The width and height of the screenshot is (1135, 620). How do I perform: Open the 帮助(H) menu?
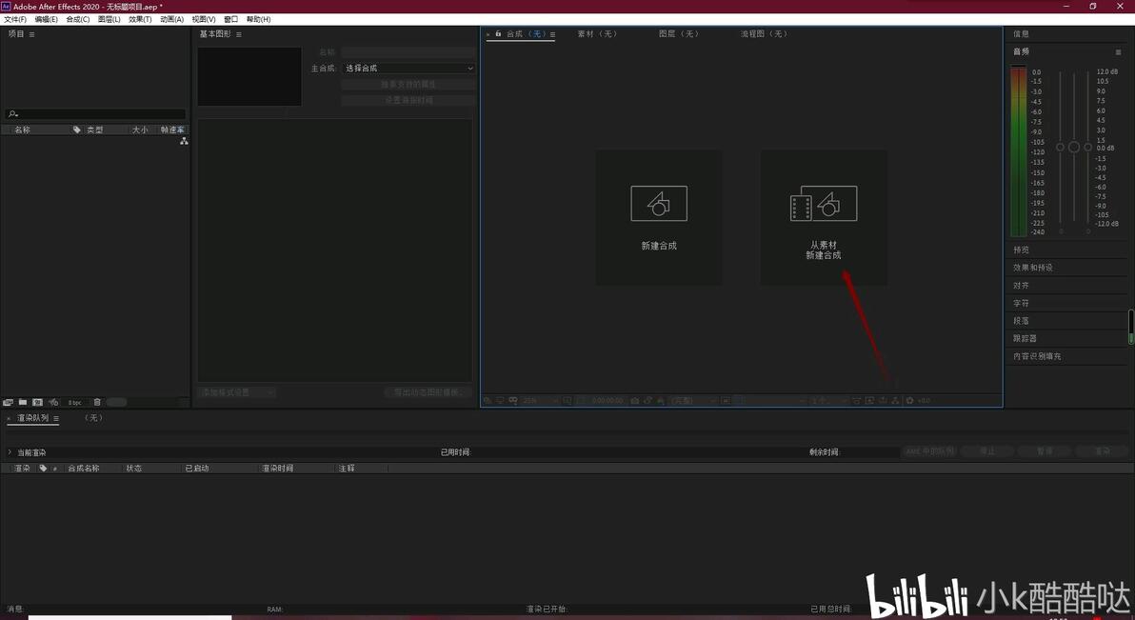click(x=258, y=20)
